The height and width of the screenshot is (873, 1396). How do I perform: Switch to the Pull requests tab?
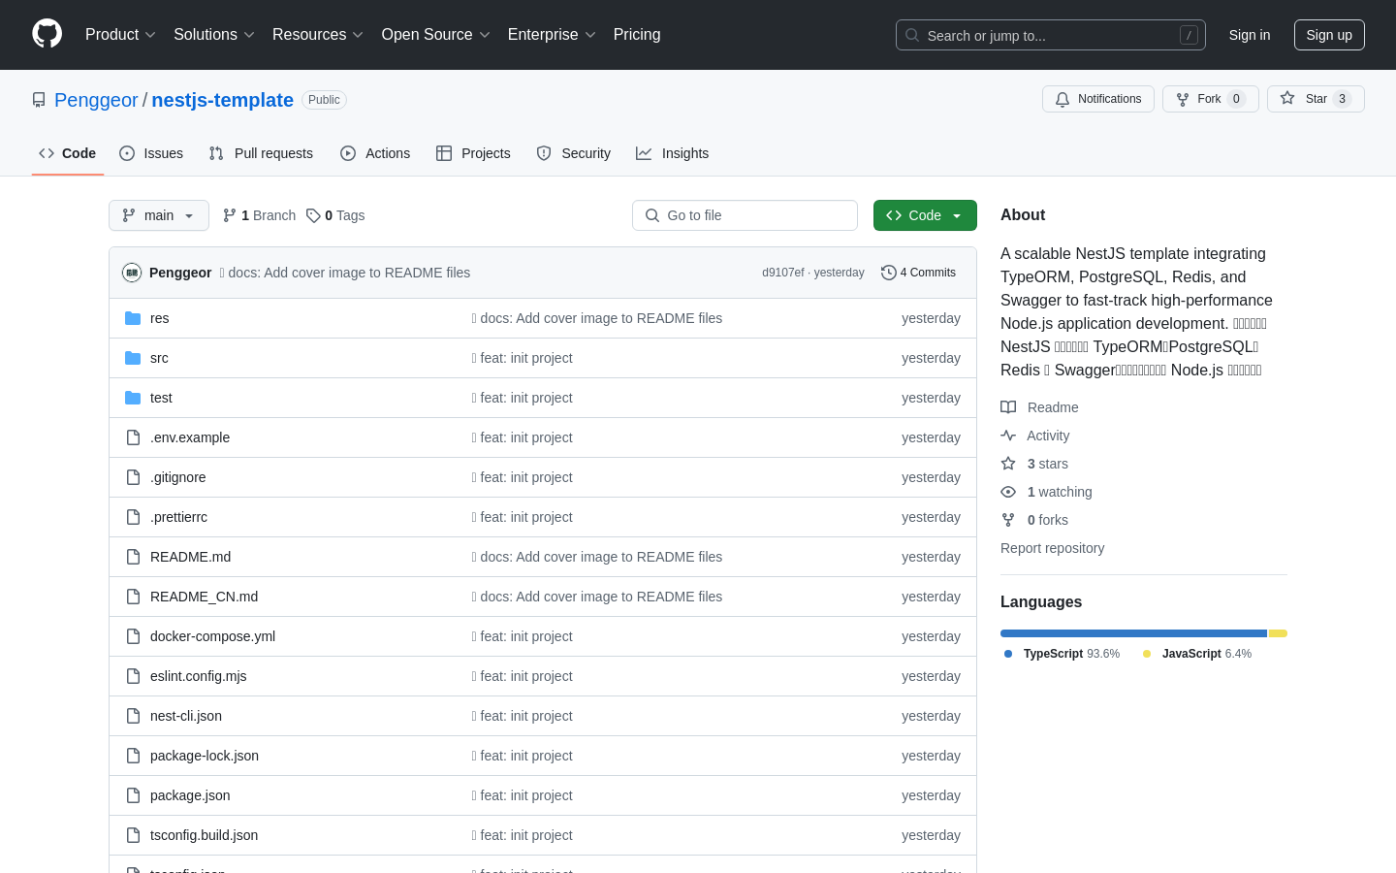261,153
